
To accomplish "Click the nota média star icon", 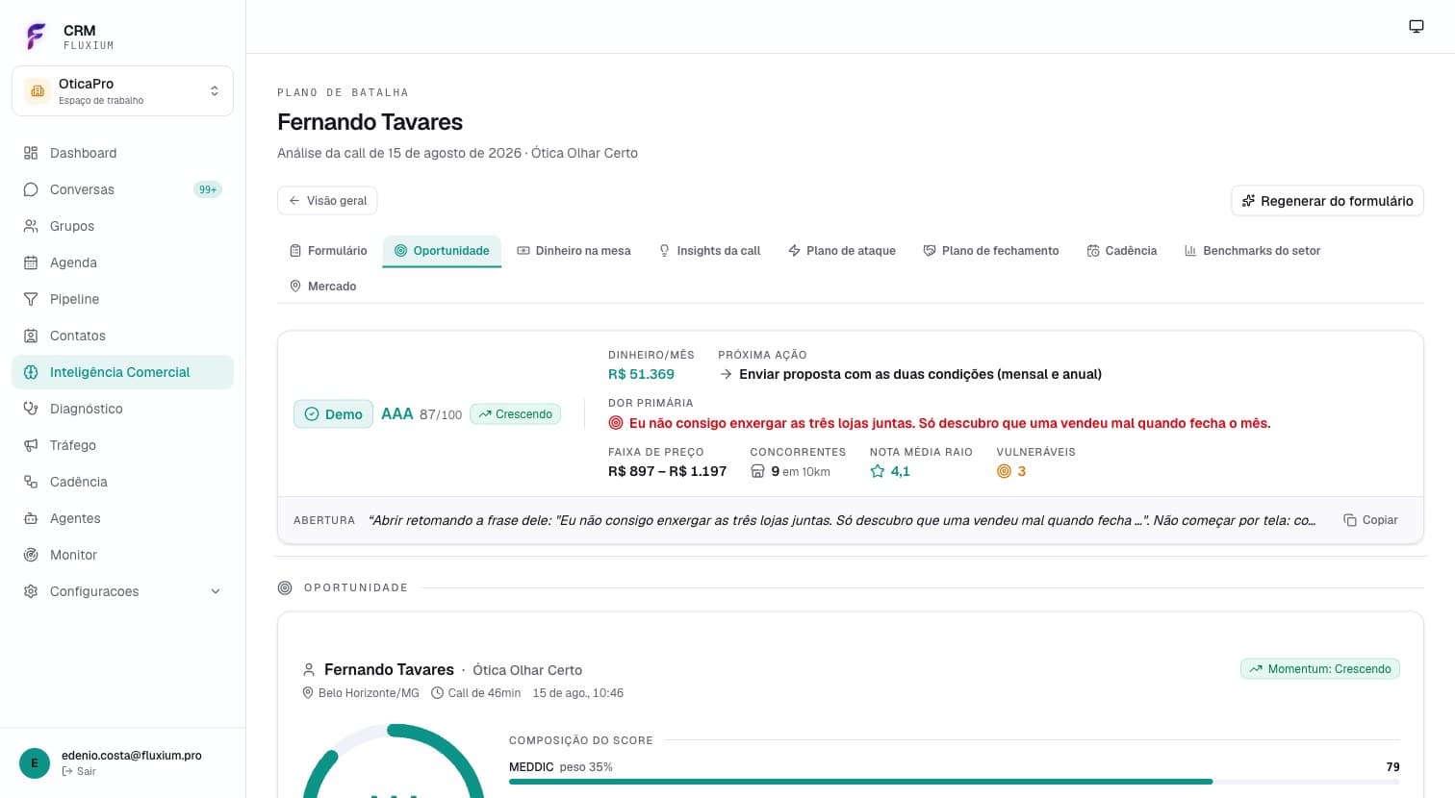I will [x=877, y=471].
